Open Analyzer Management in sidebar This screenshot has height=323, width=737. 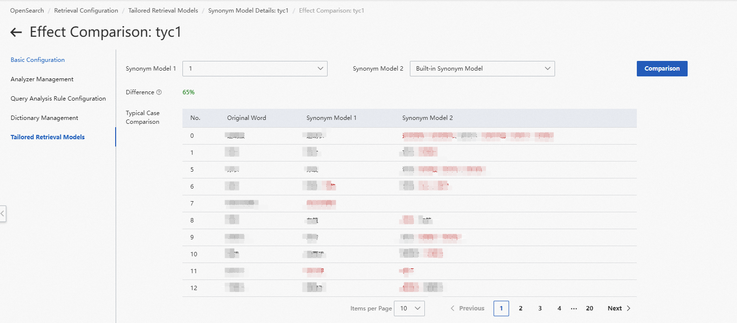(x=42, y=79)
